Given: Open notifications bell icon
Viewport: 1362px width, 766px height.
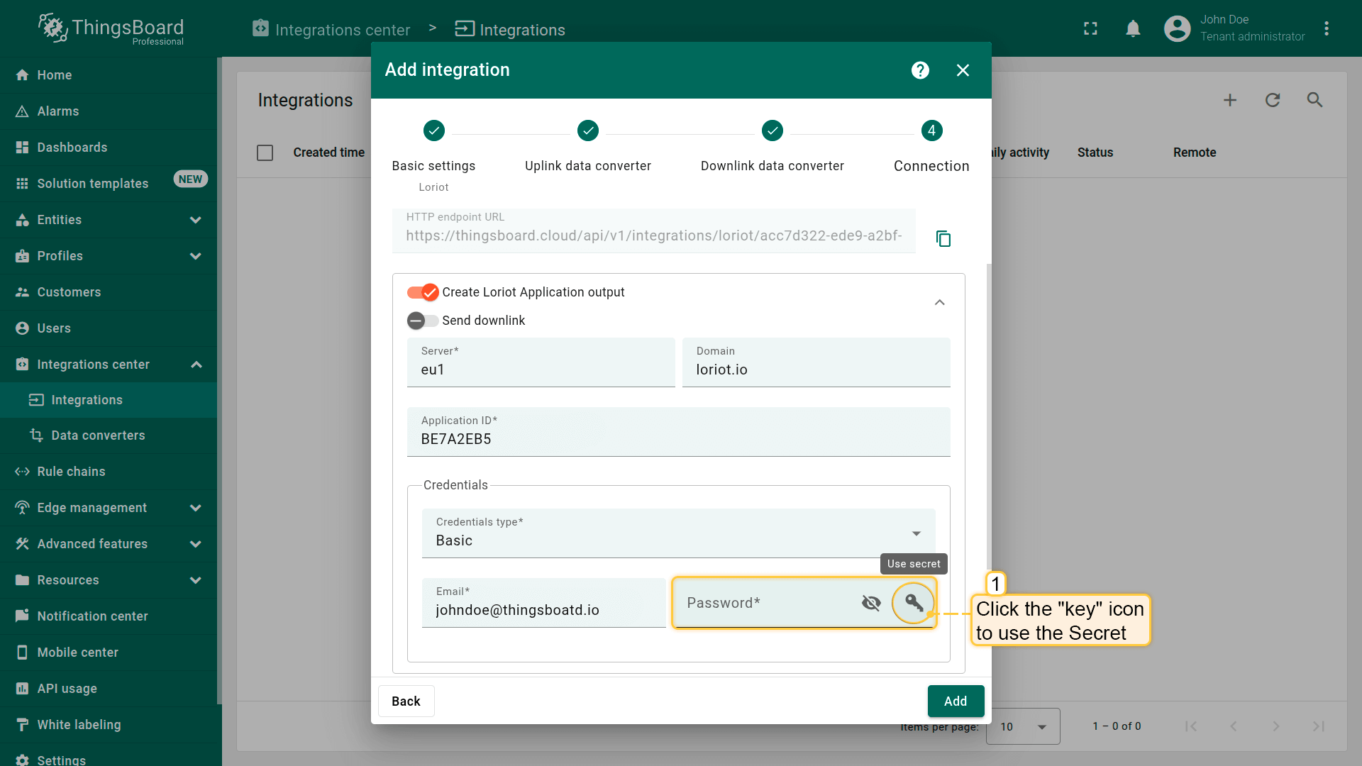Looking at the screenshot, I should [x=1133, y=28].
